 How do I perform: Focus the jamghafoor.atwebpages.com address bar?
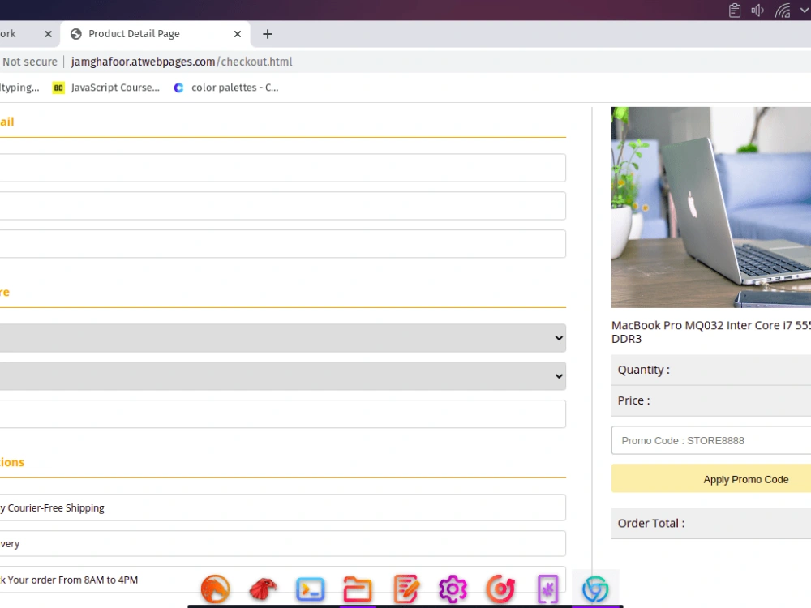coord(182,62)
